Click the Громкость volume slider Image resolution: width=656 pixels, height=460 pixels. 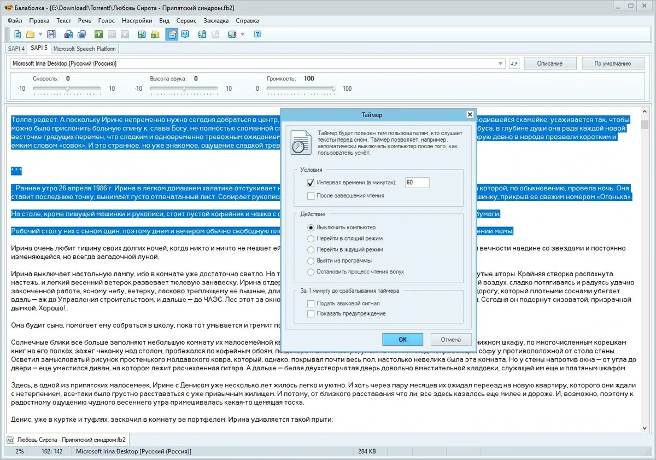coord(302,89)
